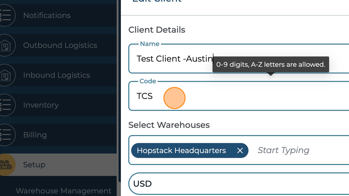This screenshot has width=349, height=196.
Task: Click the Inventory sidebar icon
Action: point(6,105)
